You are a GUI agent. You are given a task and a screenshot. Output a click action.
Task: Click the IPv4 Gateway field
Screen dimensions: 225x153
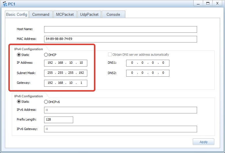66,83
